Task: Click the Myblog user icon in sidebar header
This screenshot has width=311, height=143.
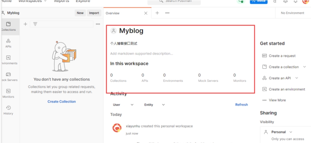Action: [3, 13]
